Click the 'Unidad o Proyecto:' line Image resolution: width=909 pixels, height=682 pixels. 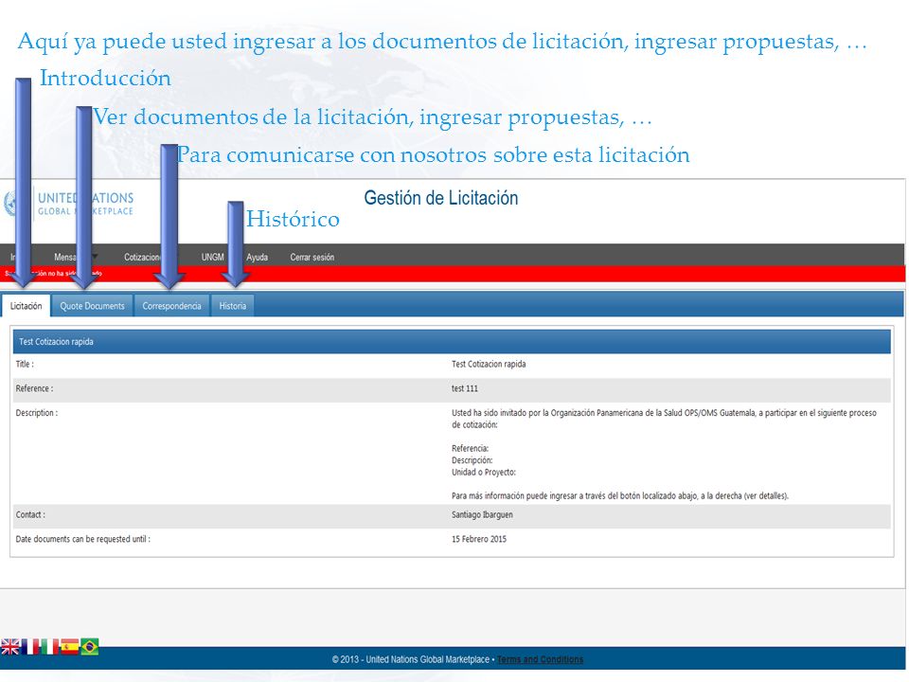484,472
